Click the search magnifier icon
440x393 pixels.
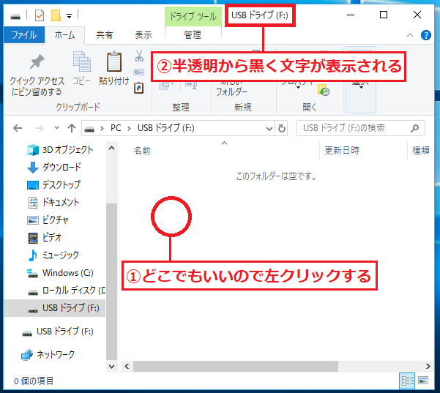(x=414, y=129)
